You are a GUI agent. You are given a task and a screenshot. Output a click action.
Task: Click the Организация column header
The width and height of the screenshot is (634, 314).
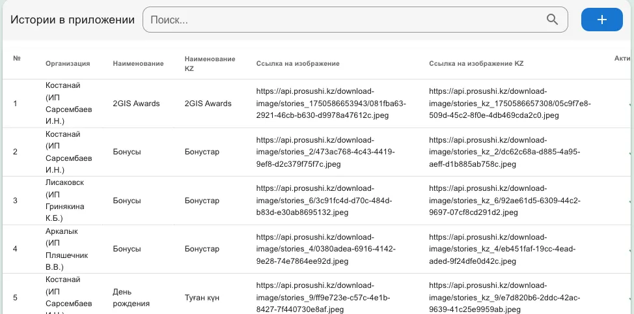pos(68,64)
